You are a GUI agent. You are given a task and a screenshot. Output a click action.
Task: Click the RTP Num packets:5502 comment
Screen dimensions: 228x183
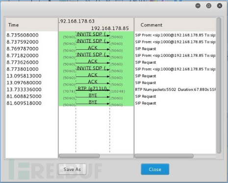176,90
